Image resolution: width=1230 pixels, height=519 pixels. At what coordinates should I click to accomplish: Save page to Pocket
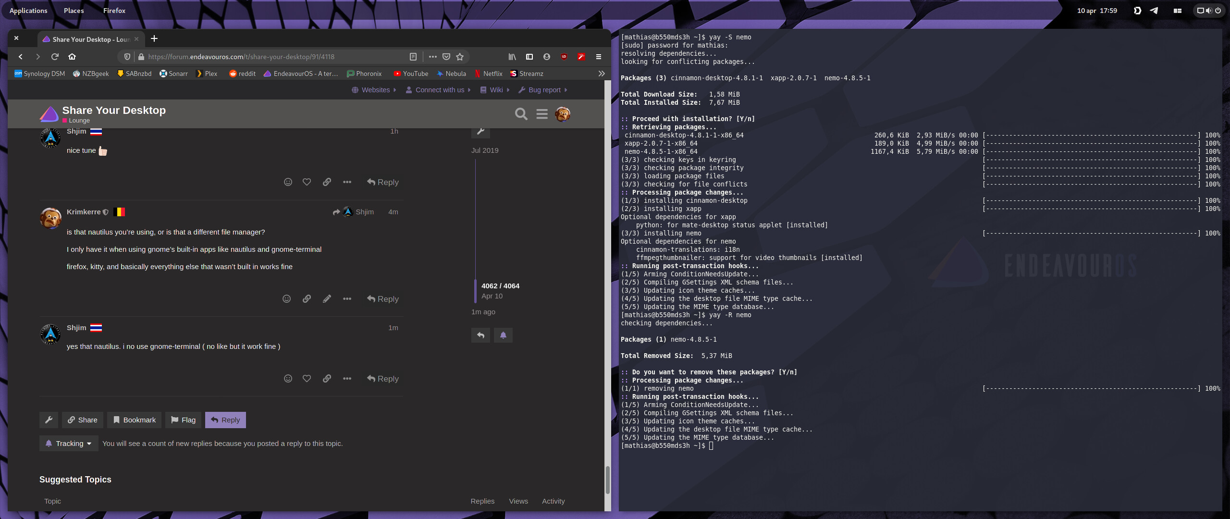(x=446, y=57)
